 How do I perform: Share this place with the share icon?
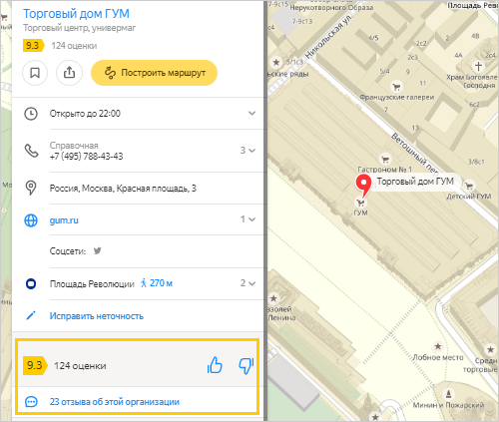pyautogui.click(x=69, y=73)
